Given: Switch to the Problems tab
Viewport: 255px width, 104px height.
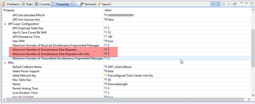Looking at the screenshot, I should point(11,4).
